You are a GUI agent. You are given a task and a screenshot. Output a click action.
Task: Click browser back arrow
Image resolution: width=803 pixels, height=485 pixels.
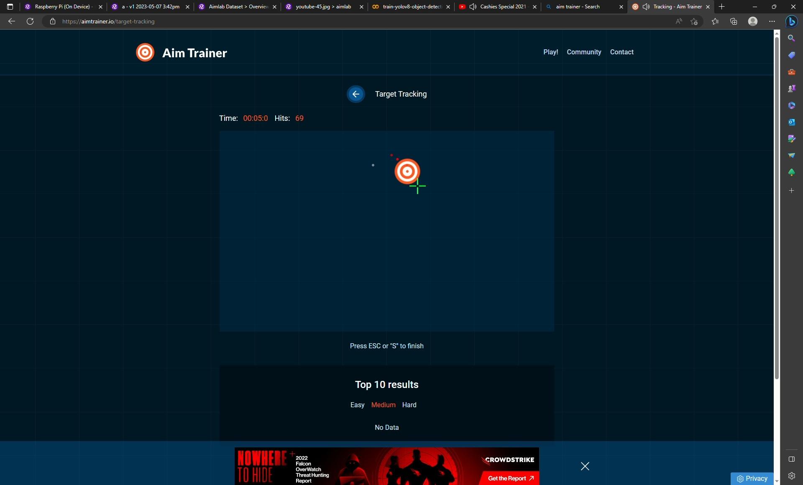click(x=12, y=21)
